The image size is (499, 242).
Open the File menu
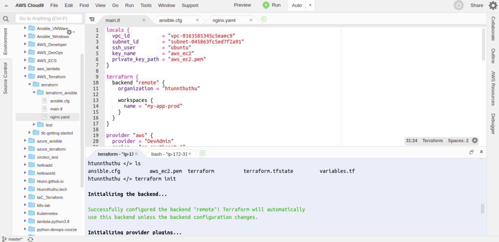[54, 5]
